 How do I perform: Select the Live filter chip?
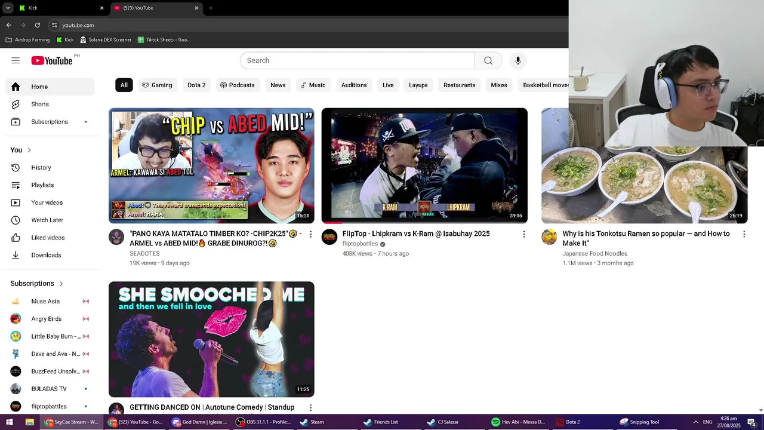tap(388, 85)
